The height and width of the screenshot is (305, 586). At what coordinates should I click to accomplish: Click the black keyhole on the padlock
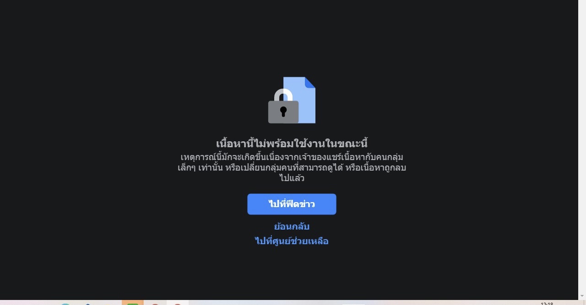[x=283, y=111]
